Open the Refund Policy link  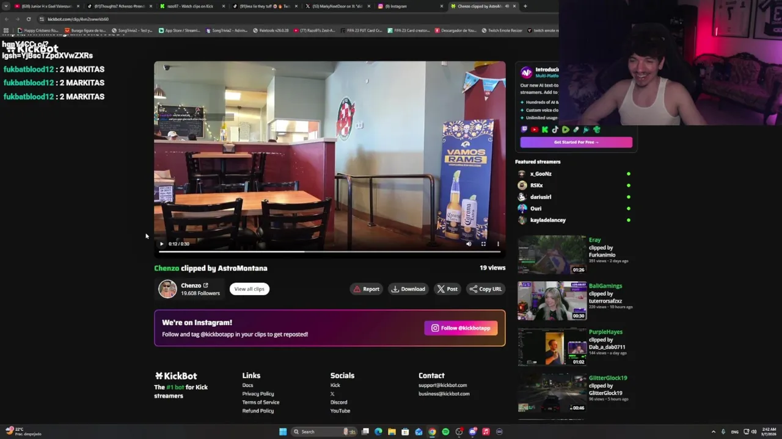[258, 411]
